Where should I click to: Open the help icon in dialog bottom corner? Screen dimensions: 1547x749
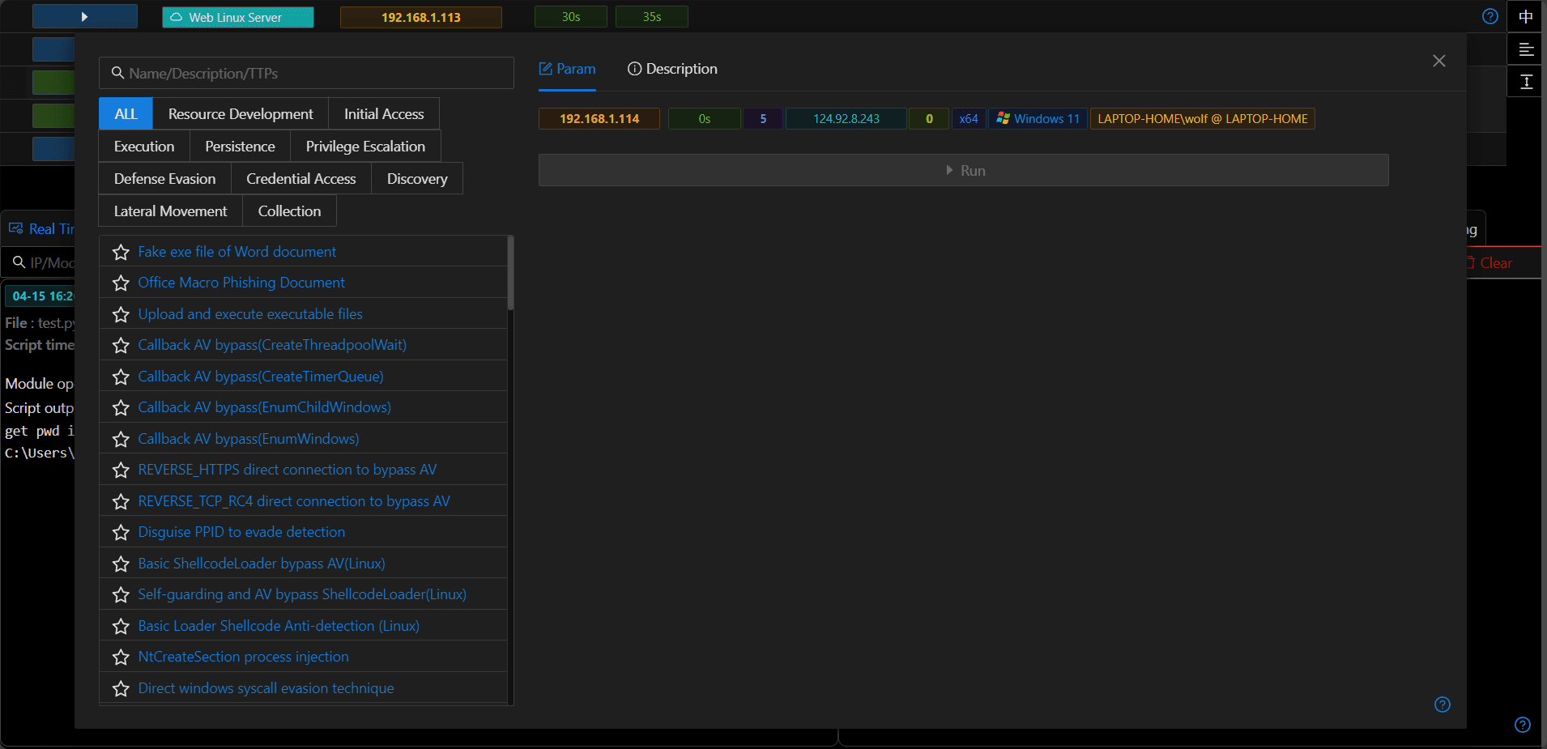[1443, 704]
